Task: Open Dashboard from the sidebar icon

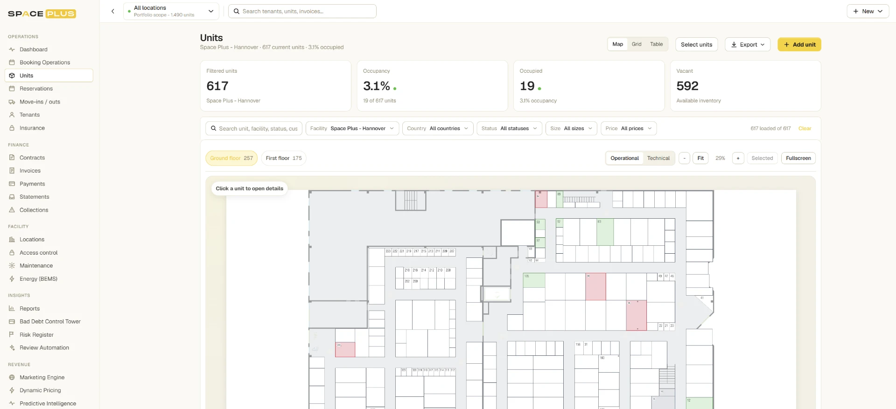Action: (12, 49)
